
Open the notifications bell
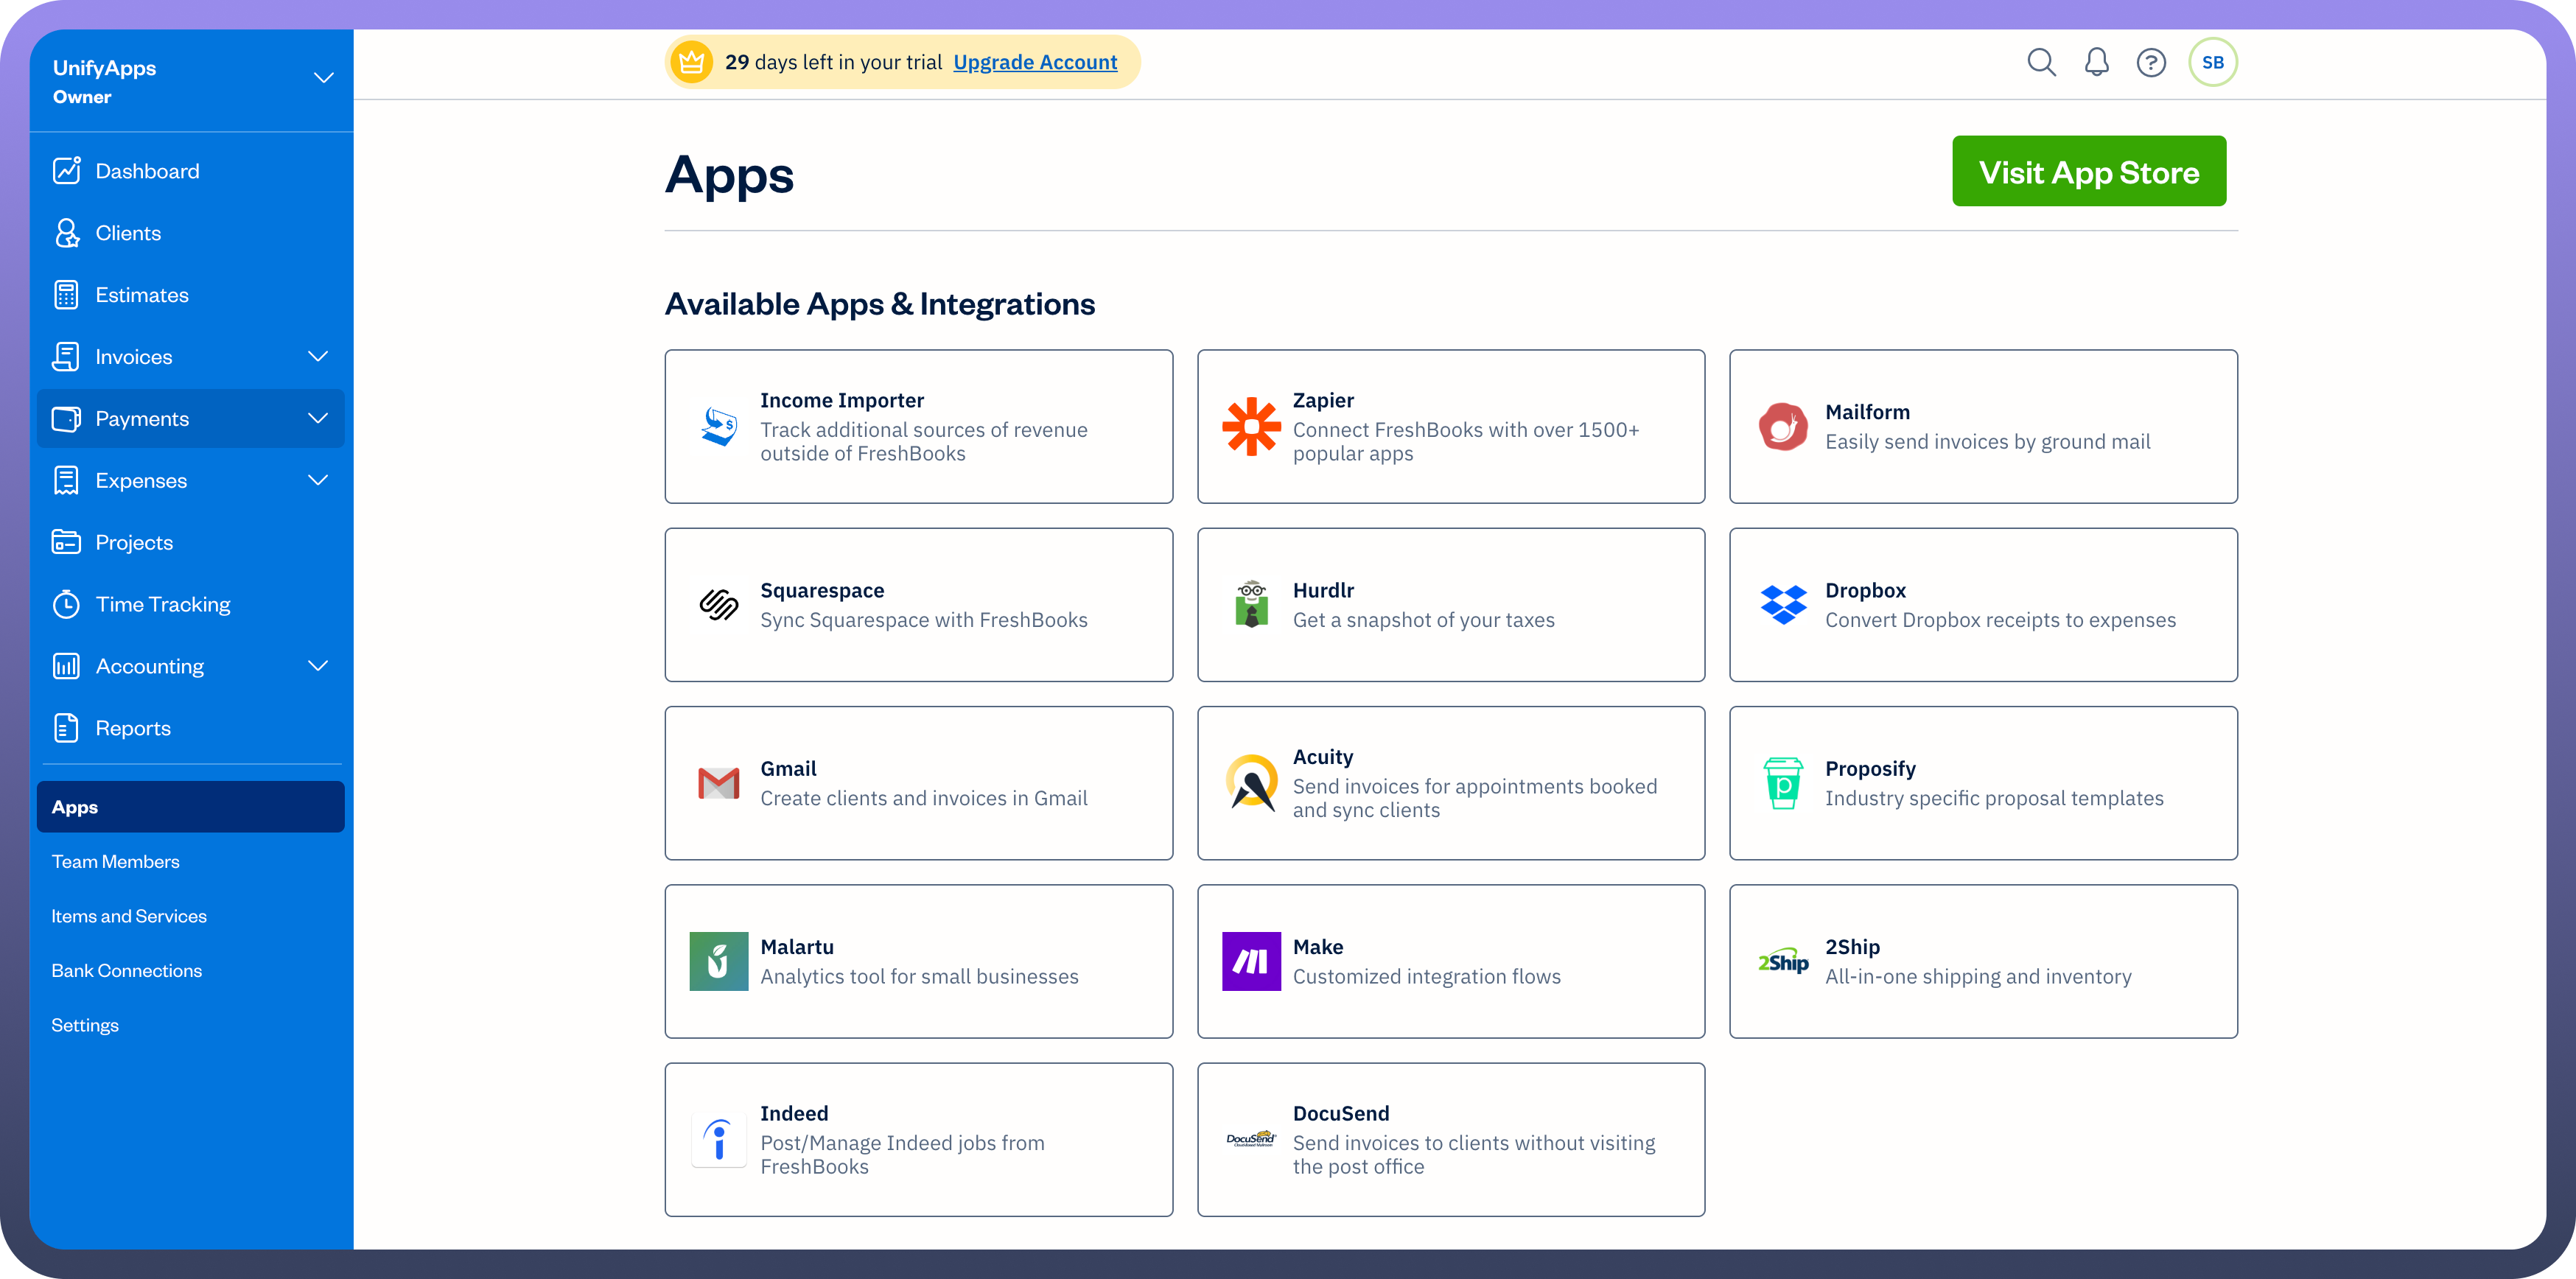coord(2096,63)
